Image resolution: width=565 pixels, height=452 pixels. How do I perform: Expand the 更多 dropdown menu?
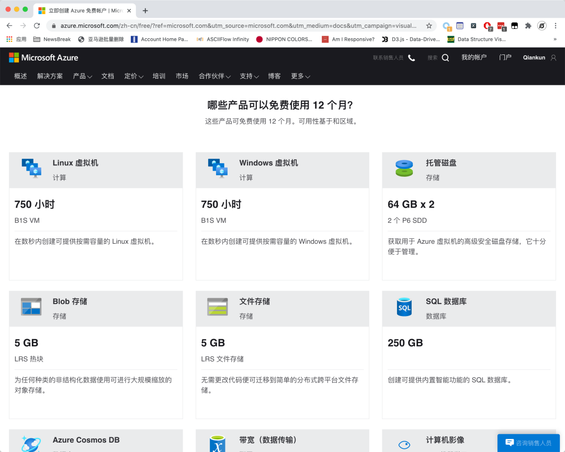(300, 76)
